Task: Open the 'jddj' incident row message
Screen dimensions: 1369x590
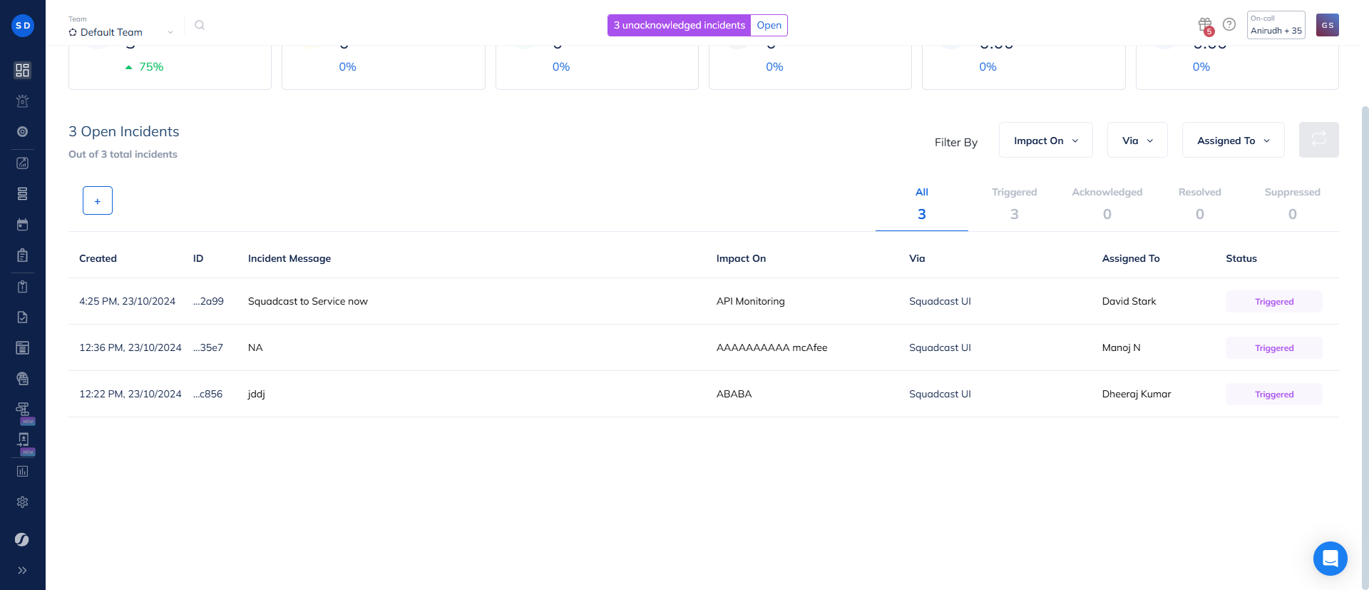Action: click(x=257, y=394)
